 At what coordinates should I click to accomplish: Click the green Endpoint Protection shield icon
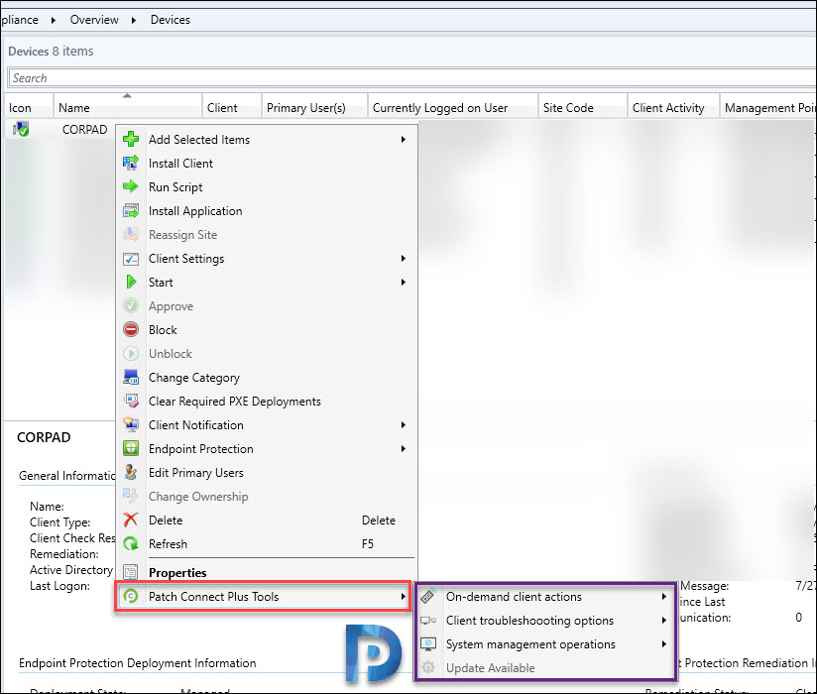131,448
